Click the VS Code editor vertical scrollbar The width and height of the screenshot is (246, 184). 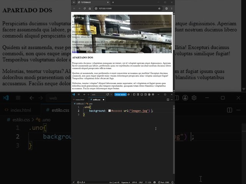coord(174,139)
